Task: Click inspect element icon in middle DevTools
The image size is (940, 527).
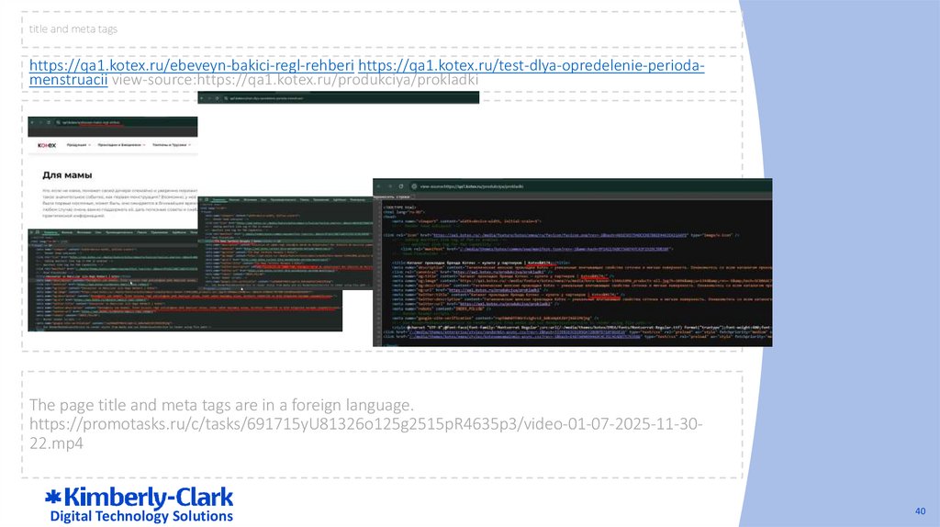Action: pyautogui.click(x=202, y=200)
